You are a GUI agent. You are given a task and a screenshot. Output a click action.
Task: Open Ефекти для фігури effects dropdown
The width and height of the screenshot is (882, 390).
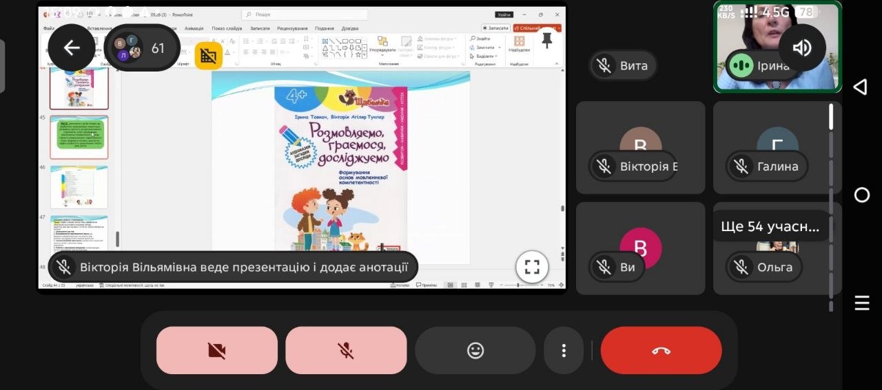[439, 56]
